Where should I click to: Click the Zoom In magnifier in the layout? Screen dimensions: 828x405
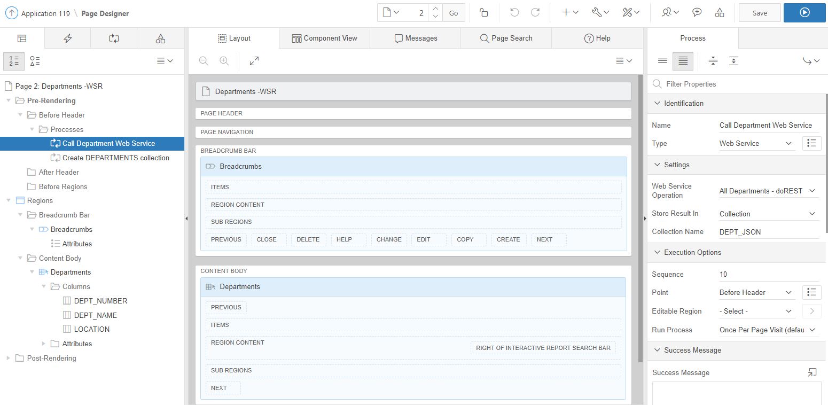[224, 61]
